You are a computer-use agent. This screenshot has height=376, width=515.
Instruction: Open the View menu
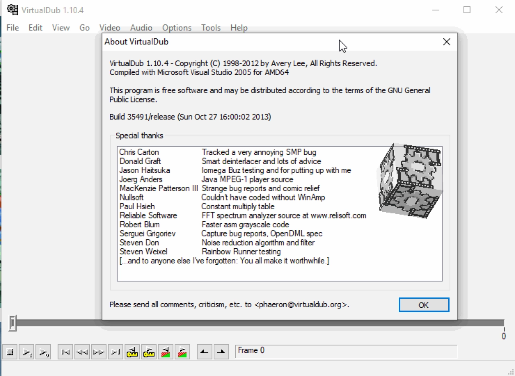[x=61, y=28]
